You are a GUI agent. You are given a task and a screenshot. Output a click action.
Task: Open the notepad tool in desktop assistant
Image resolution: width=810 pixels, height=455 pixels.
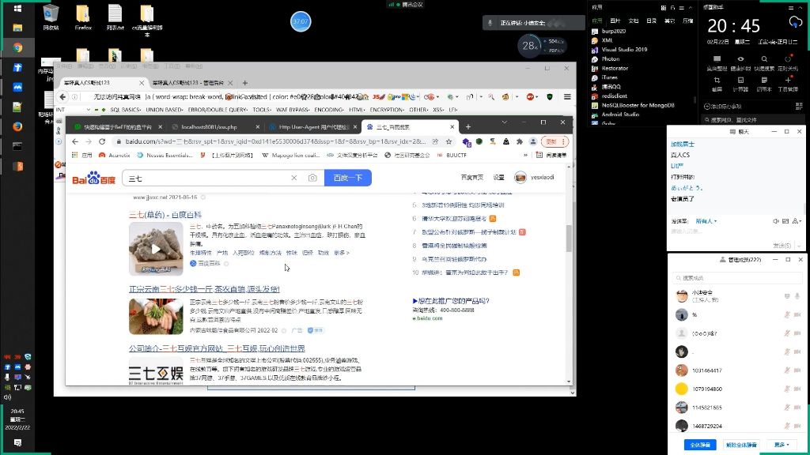coord(764,84)
